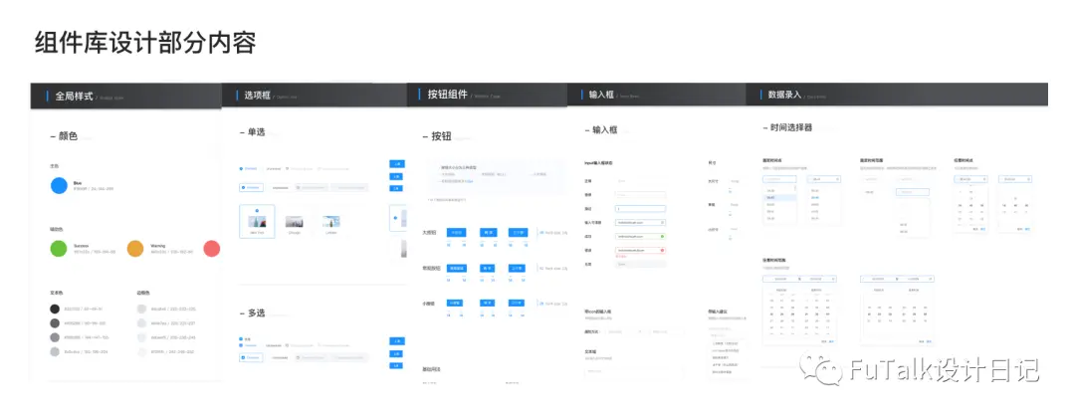Pick the red swatch beside Warning
This screenshot has width=1075, height=417.
213,249
